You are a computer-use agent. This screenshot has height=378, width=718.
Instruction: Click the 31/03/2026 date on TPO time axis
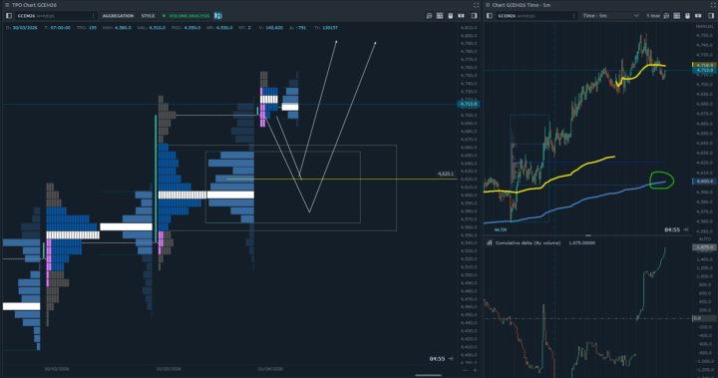(x=169, y=369)
